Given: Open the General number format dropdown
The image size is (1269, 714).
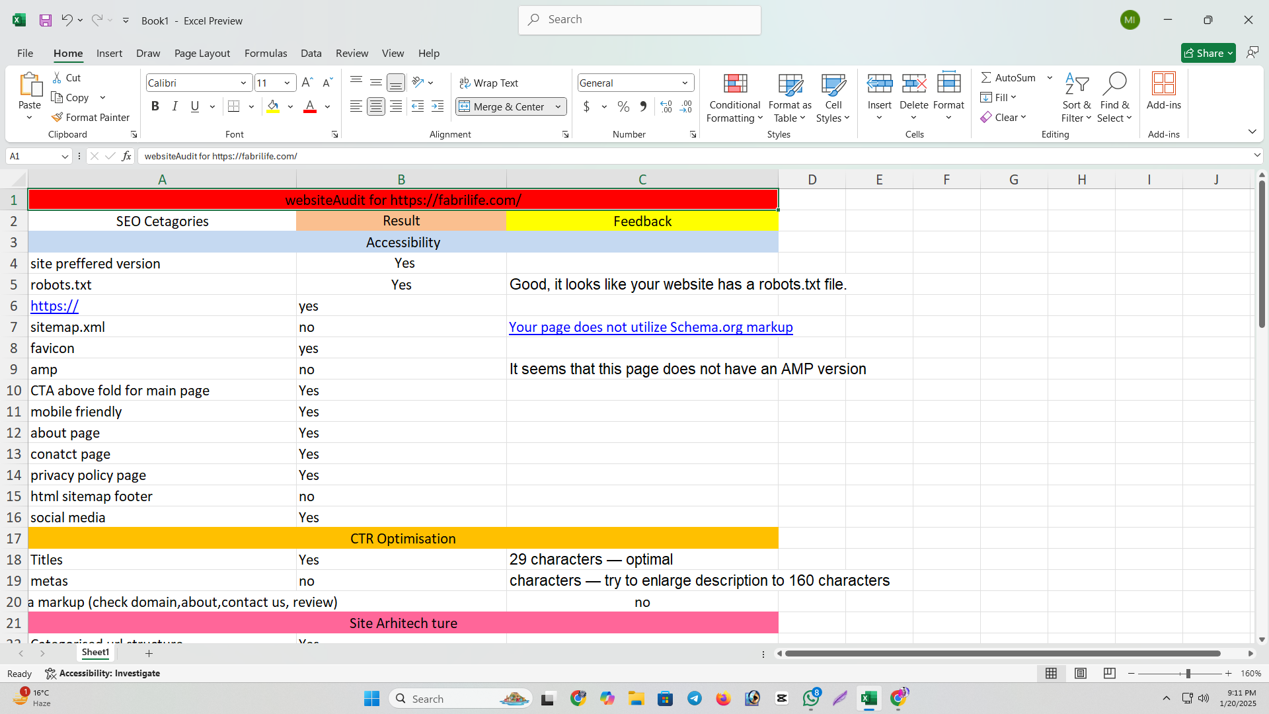Looking at the screenshot, I should tap(685, 83).
